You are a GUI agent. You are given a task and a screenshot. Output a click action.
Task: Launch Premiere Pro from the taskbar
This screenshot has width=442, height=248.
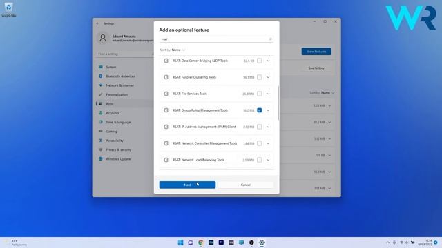tap(221, 242)
